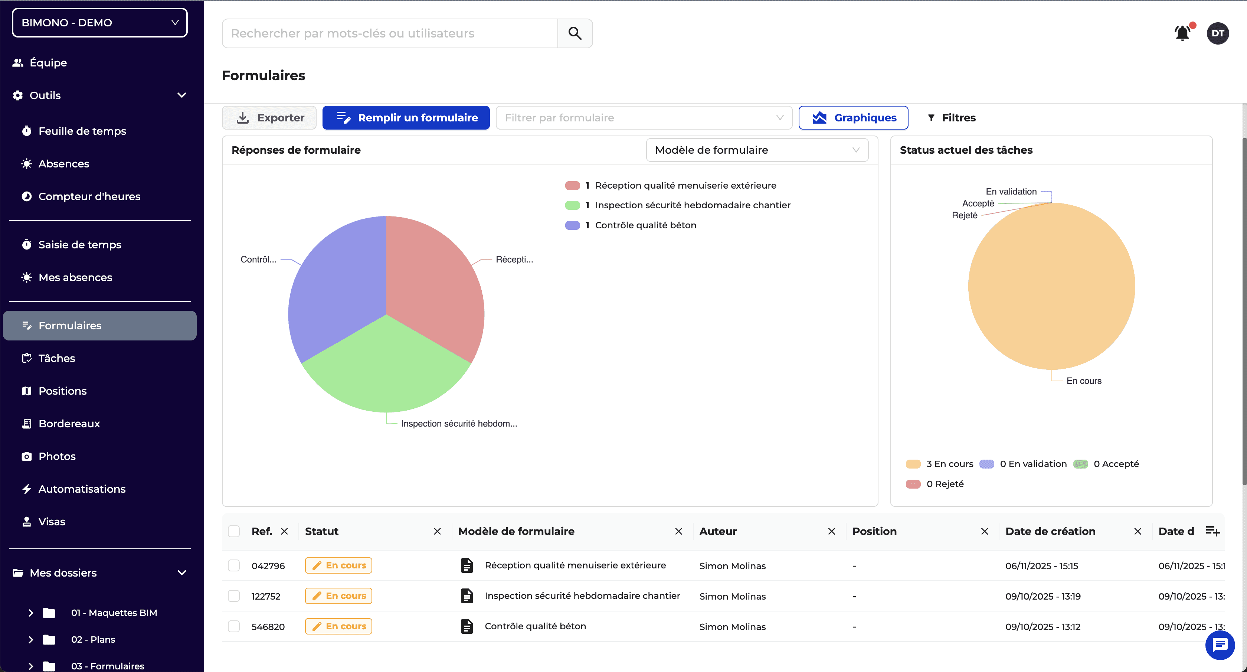1247x672 pixels.
Task: Click the add columns icon in table header
Action: (1212, 531)
